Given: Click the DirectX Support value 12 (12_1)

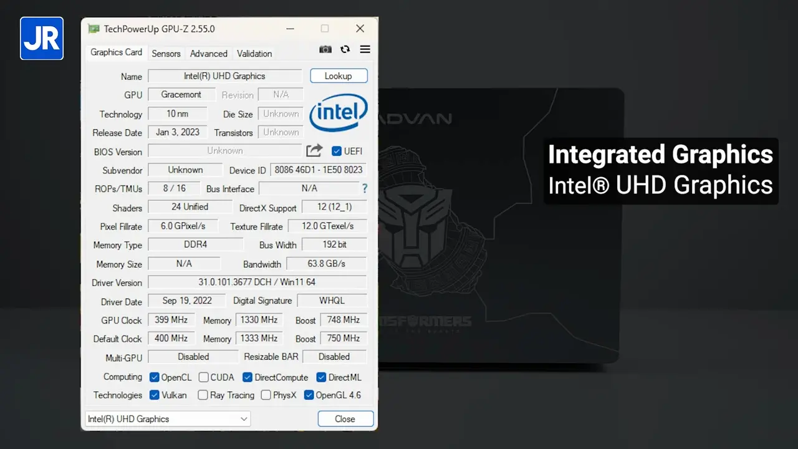Looking at the screenshot, I should (x=334, y=207).
